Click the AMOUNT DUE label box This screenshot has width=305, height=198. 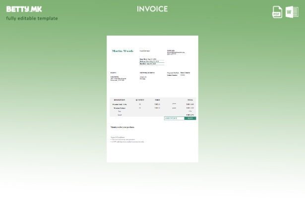pyautogui.click(x=174, y=118)
